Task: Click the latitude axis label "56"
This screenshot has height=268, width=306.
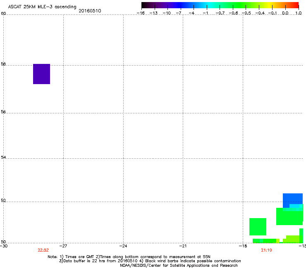Action: pyautogui.click(x=3, y=112)
